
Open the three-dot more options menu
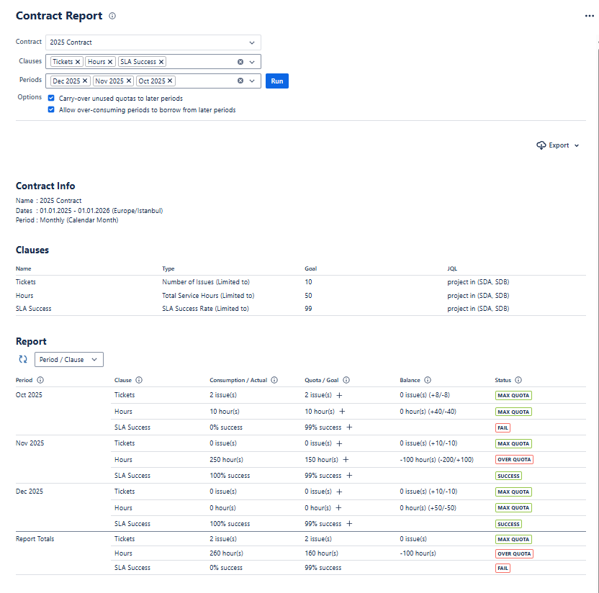point(590,16)
